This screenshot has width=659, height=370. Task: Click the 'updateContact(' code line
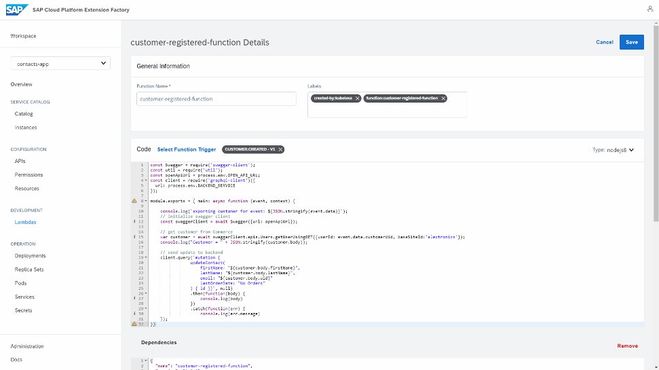pyautogui.click(x=207, y=262)
